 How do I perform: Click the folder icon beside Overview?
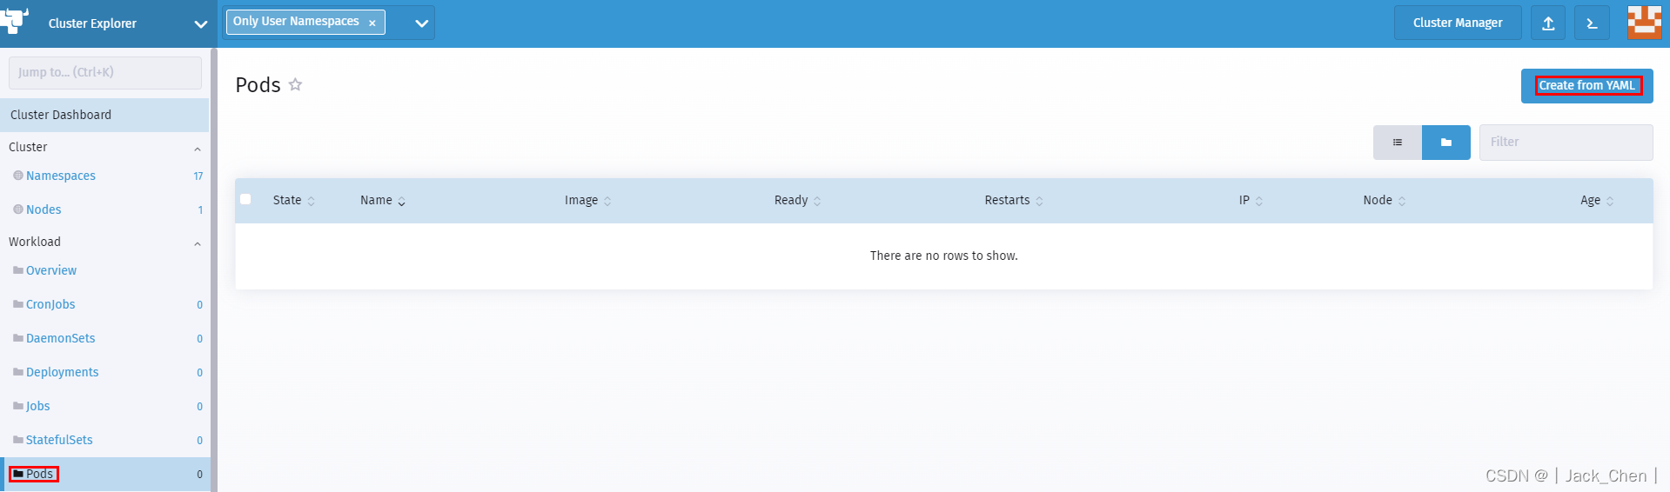pyautogui.click(x=18, y=270)
